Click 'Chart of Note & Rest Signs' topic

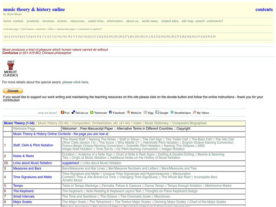[135, 154]
